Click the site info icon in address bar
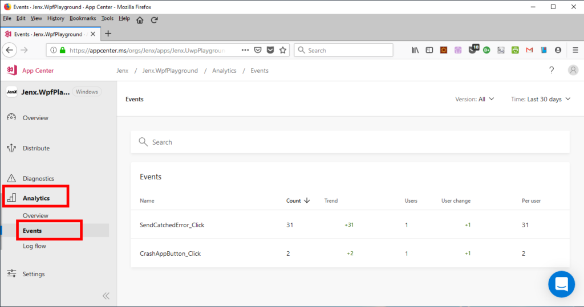The width and height of the screenshot is (584, 307). tap(54, 50)
